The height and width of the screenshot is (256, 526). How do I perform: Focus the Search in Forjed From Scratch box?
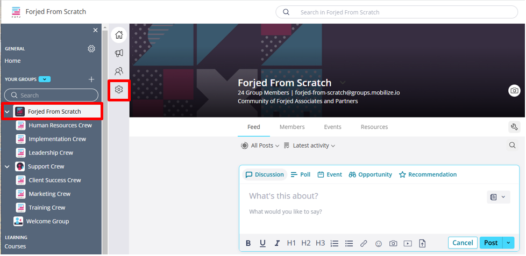[397, 12]
